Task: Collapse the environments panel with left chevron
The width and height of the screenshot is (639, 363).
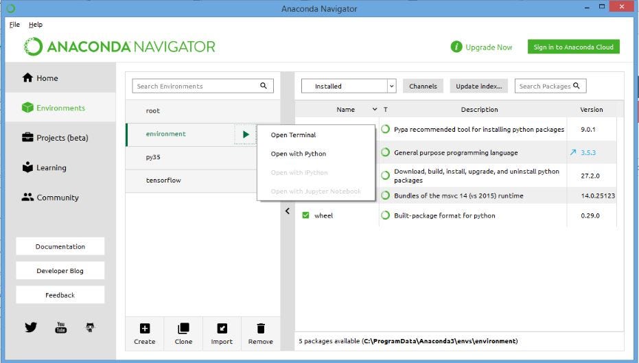Action: pos(288,211)
